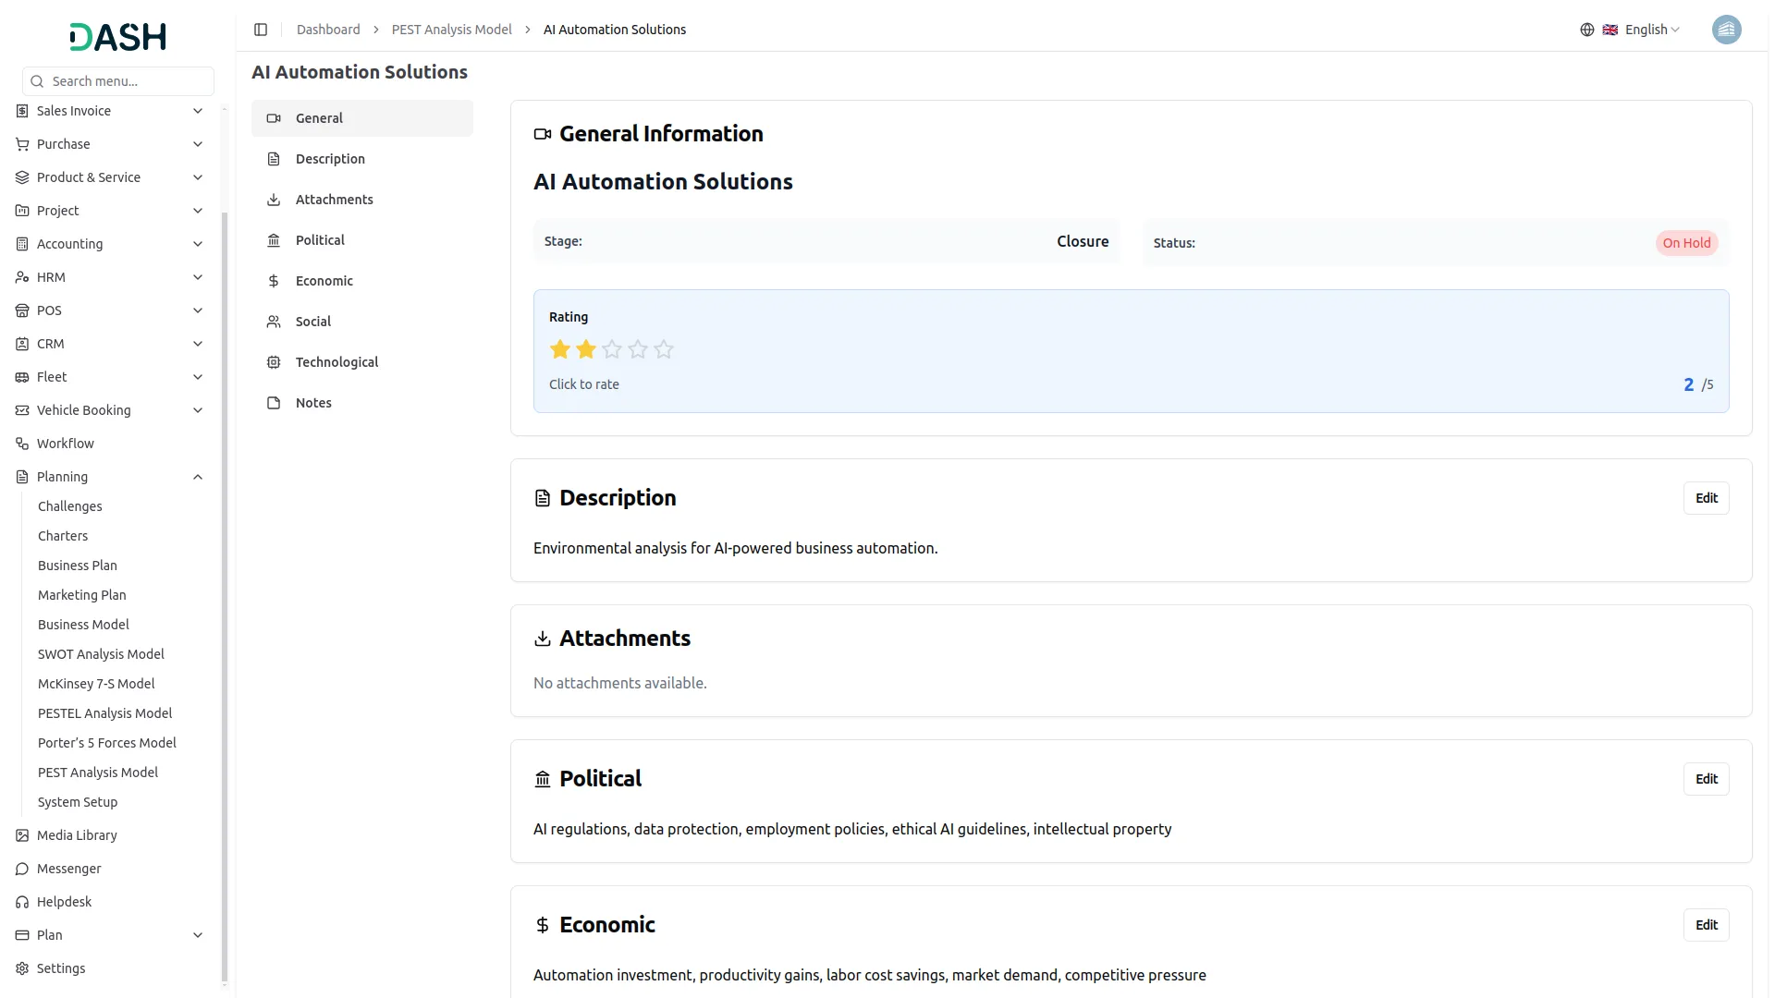Click the Workflow icon in sidebar
1775x998 pixels.
click(x=22, y=444)
